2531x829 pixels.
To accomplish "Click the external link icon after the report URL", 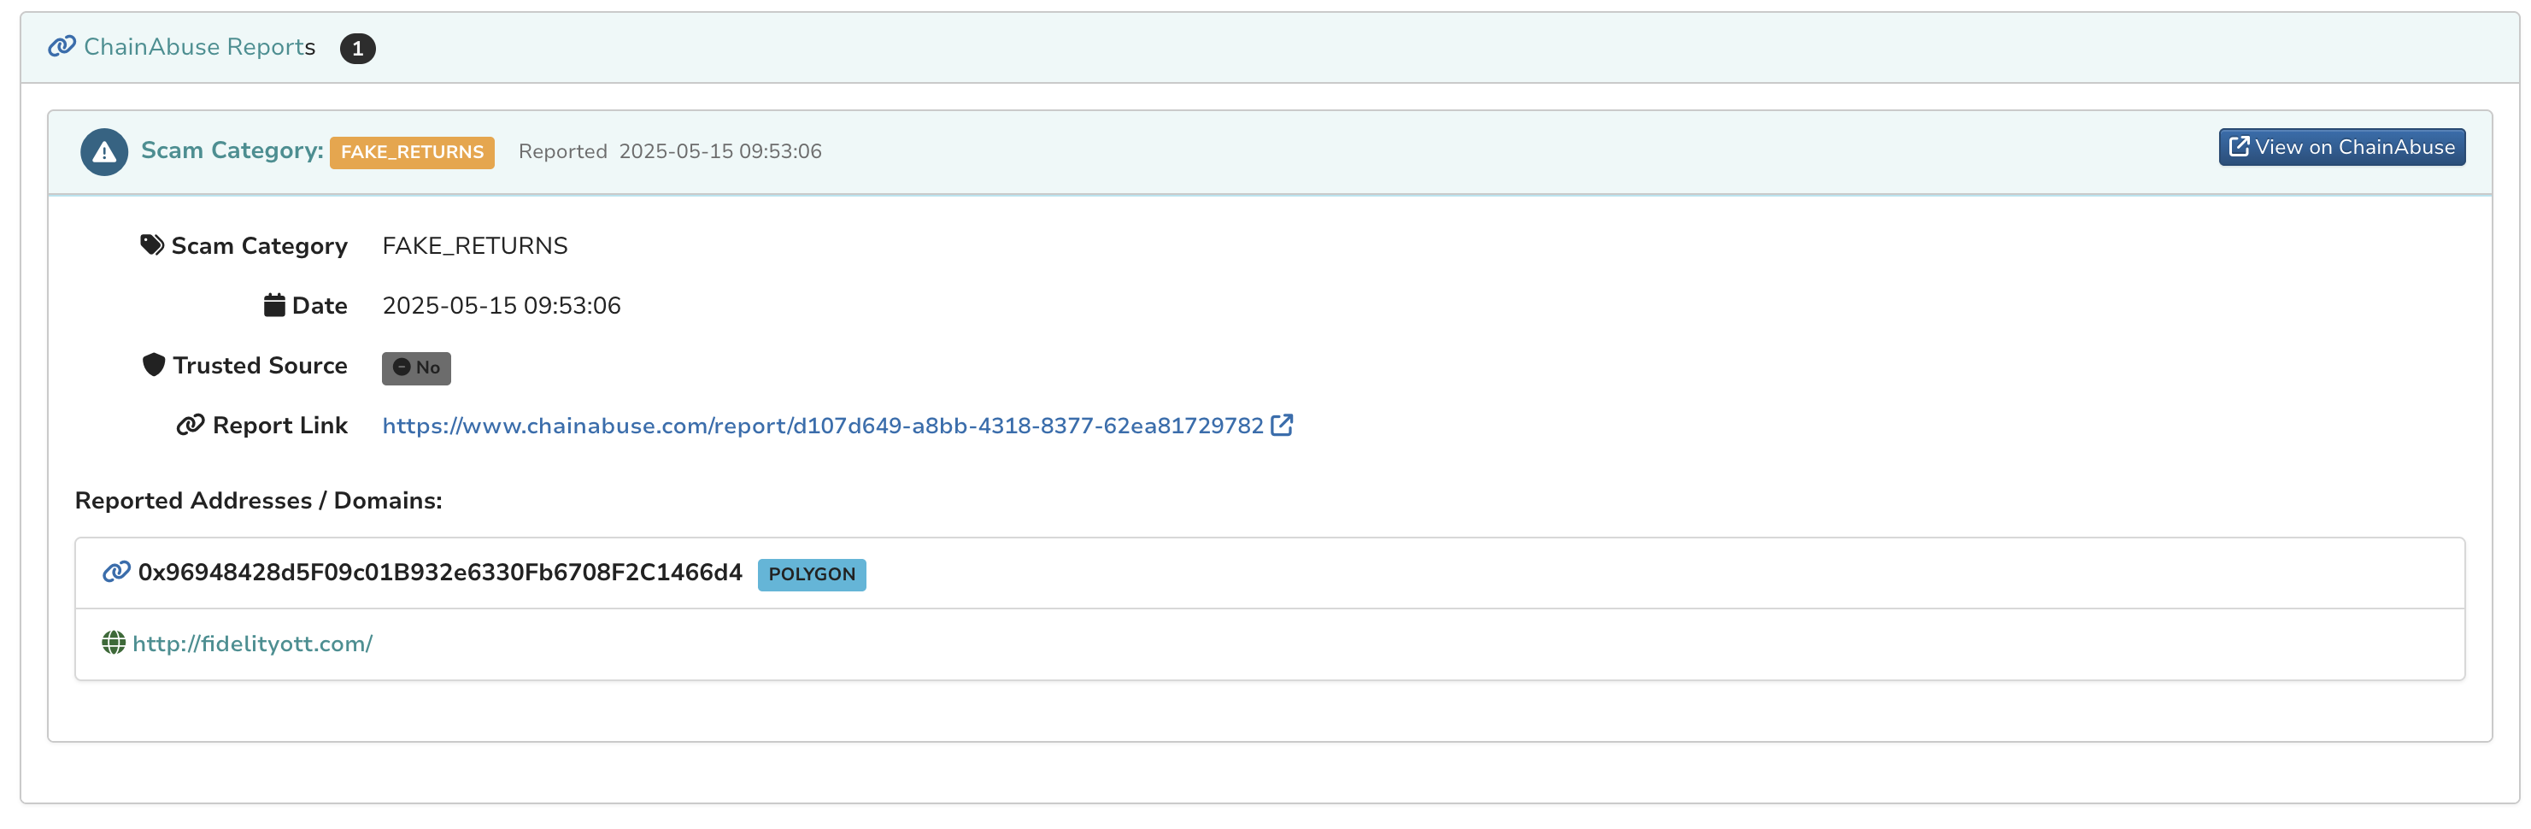I will pos(1283,424).
